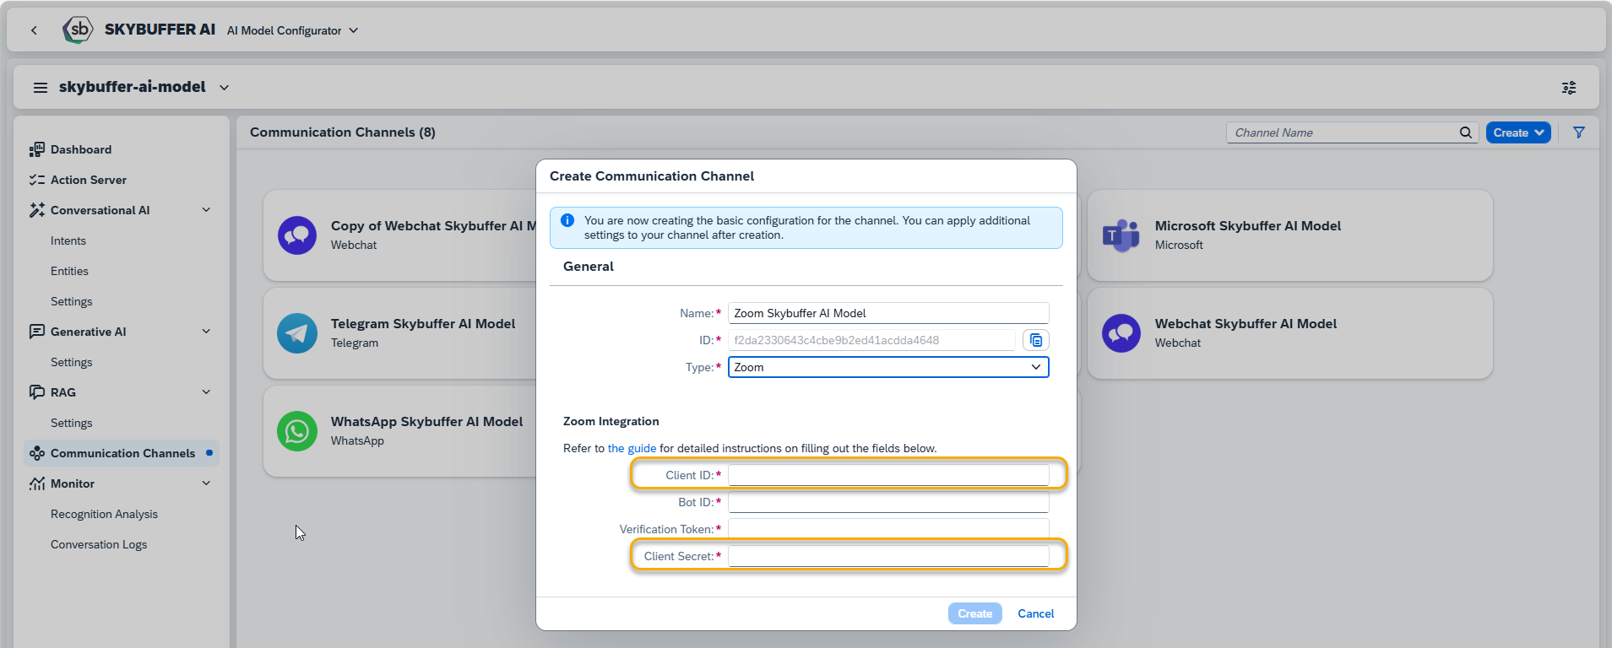Open the WhatsApp Skybuffer AI Model card
1612x648 pixels.
coord(399,431)
